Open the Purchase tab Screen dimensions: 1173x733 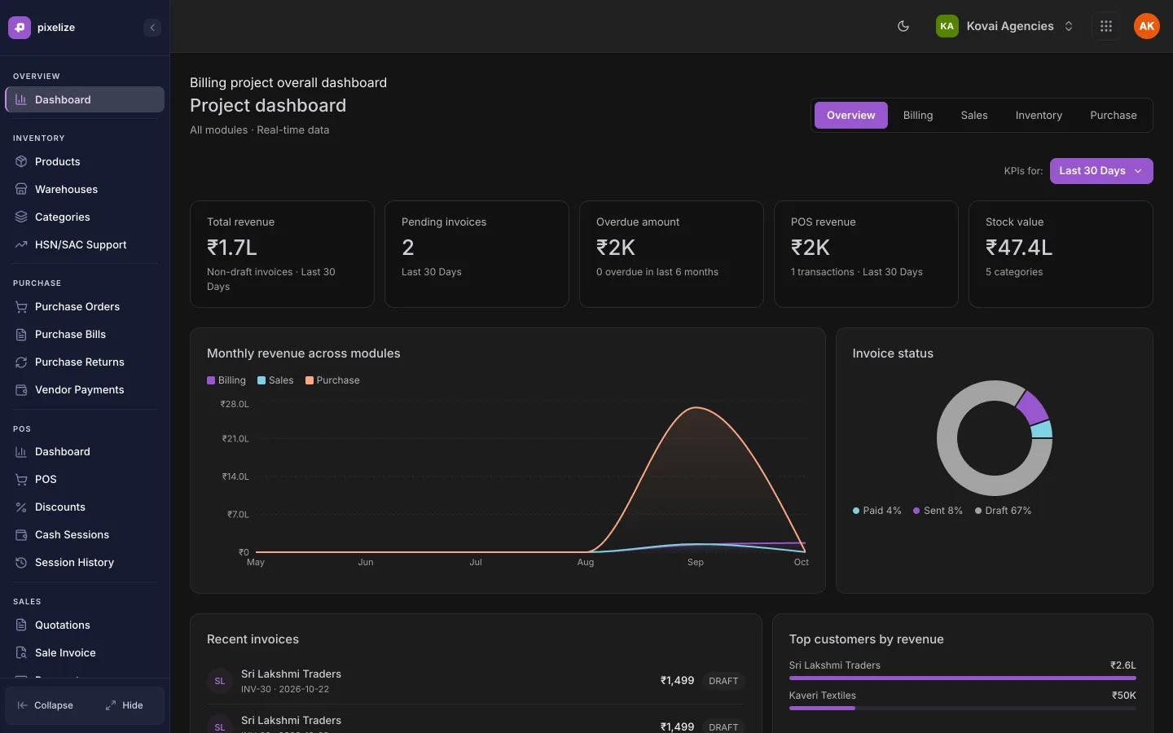pos(1114,116)
